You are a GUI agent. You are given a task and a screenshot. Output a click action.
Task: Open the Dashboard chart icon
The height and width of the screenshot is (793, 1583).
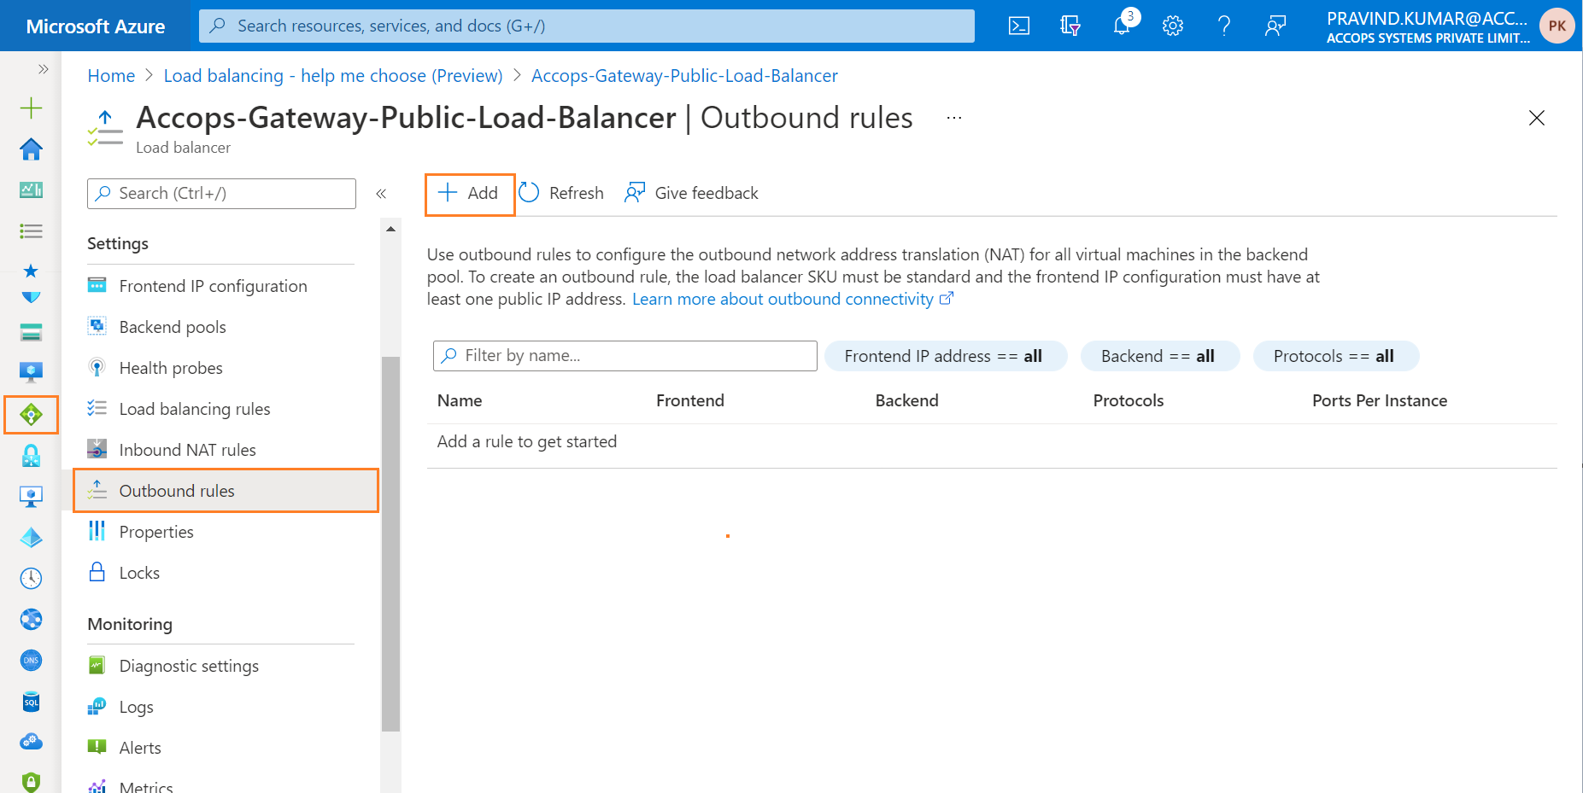click(31, 190)
